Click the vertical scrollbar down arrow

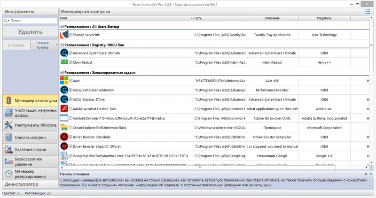[371, 163]
